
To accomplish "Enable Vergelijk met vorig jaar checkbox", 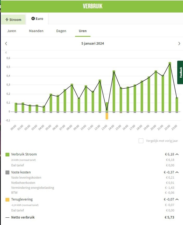I will click(x=141, y=141).
